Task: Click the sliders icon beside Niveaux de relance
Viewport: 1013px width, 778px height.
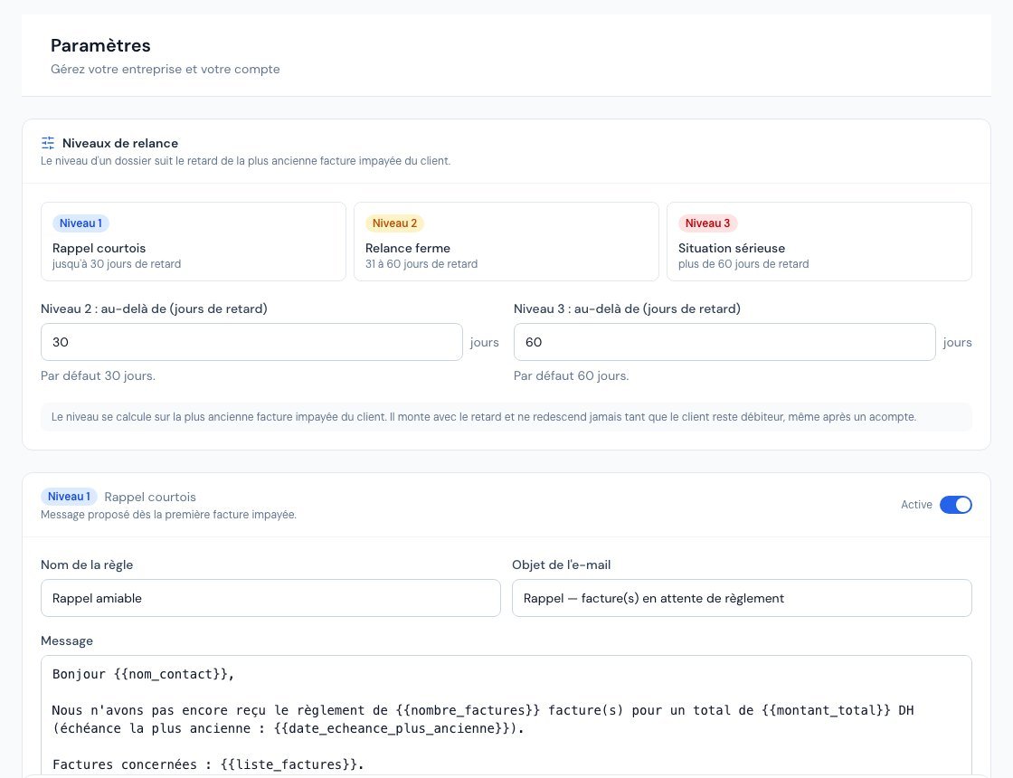Action: 48,143
